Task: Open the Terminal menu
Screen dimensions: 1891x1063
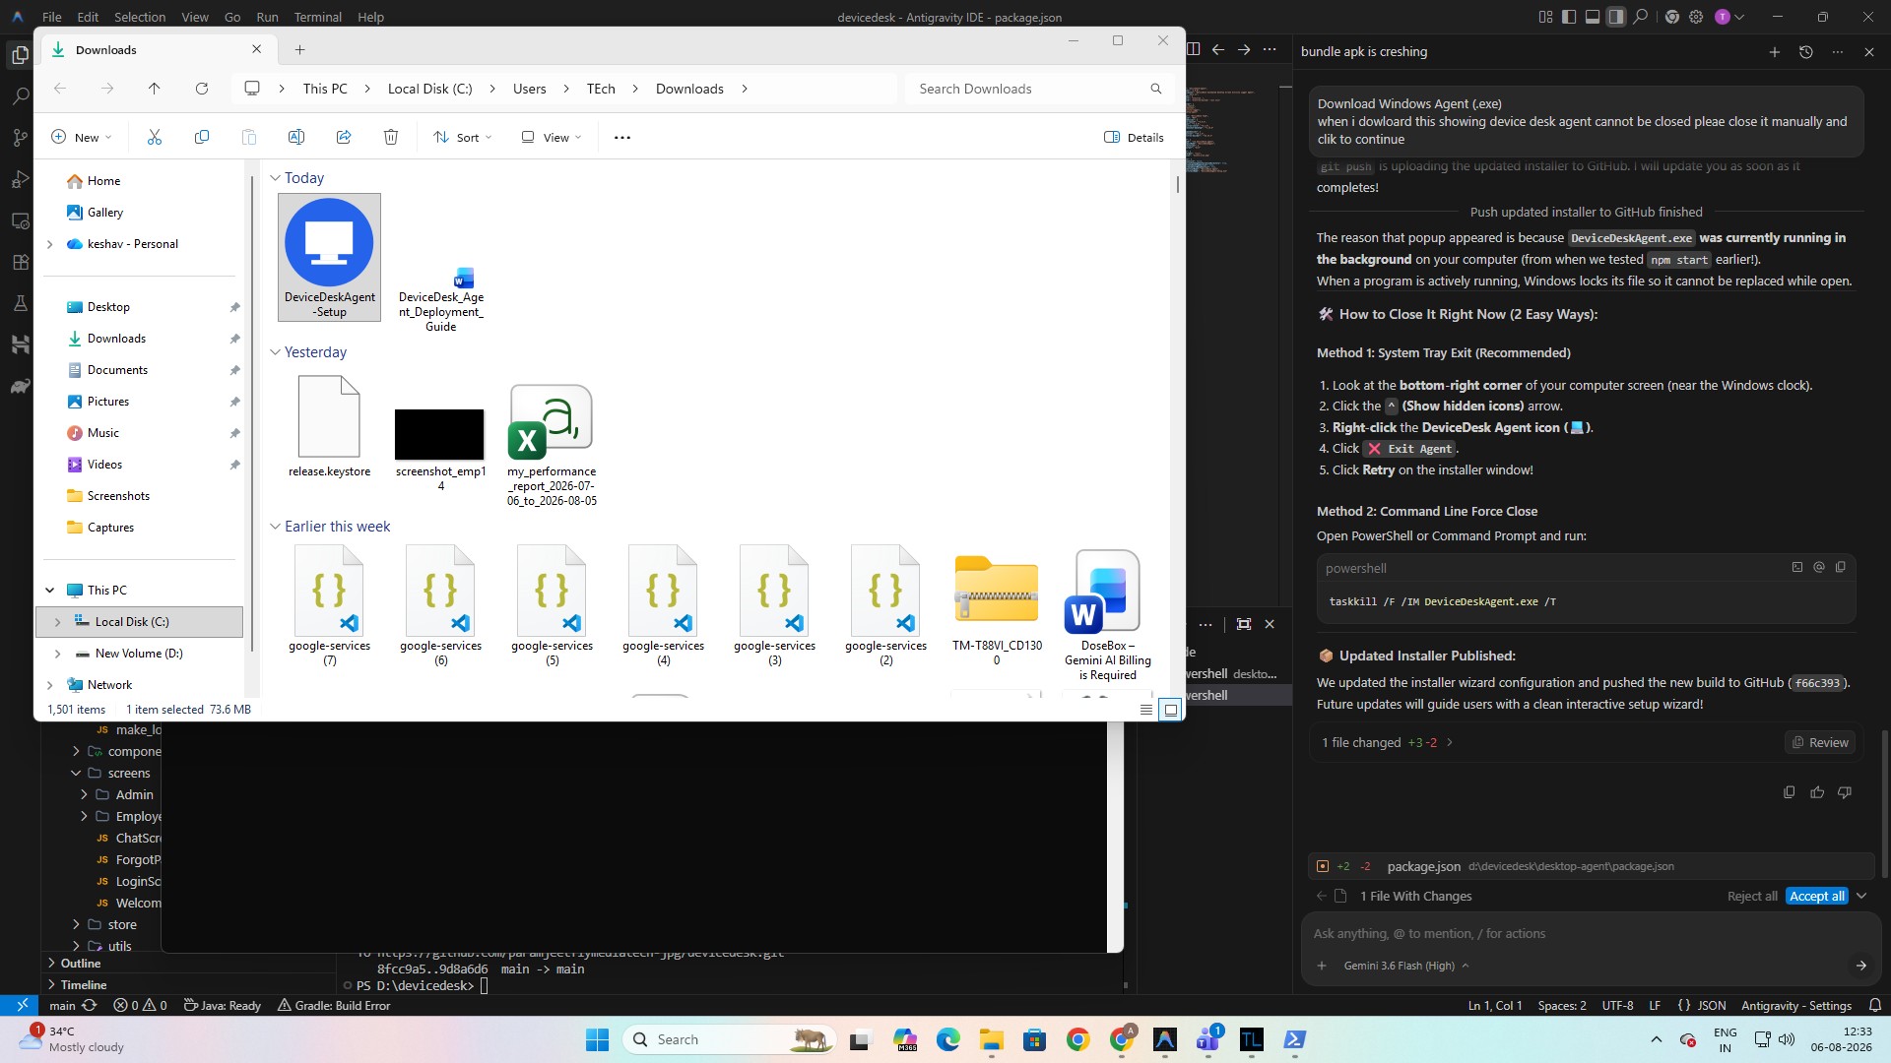Action: [x=317, y=17]
